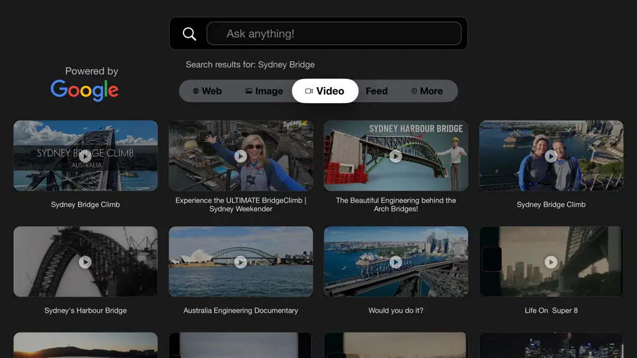Switch to the Image results tab

coord(264,91)
